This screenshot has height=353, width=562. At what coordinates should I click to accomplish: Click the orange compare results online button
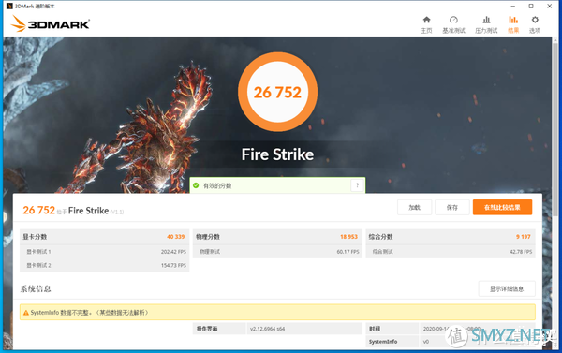pos(502,207)
